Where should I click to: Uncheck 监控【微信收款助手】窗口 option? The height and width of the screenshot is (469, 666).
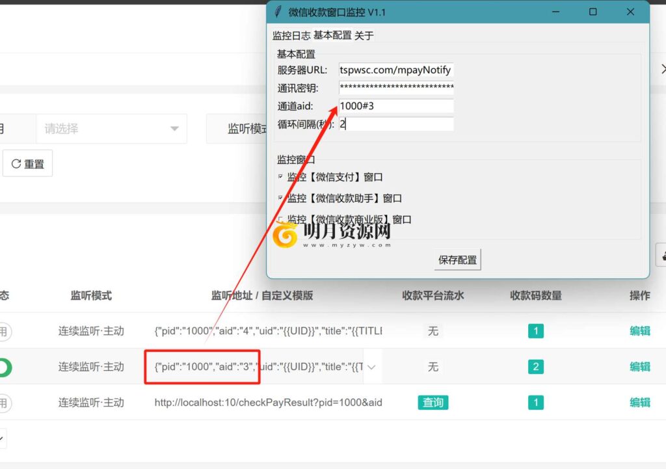280,197
